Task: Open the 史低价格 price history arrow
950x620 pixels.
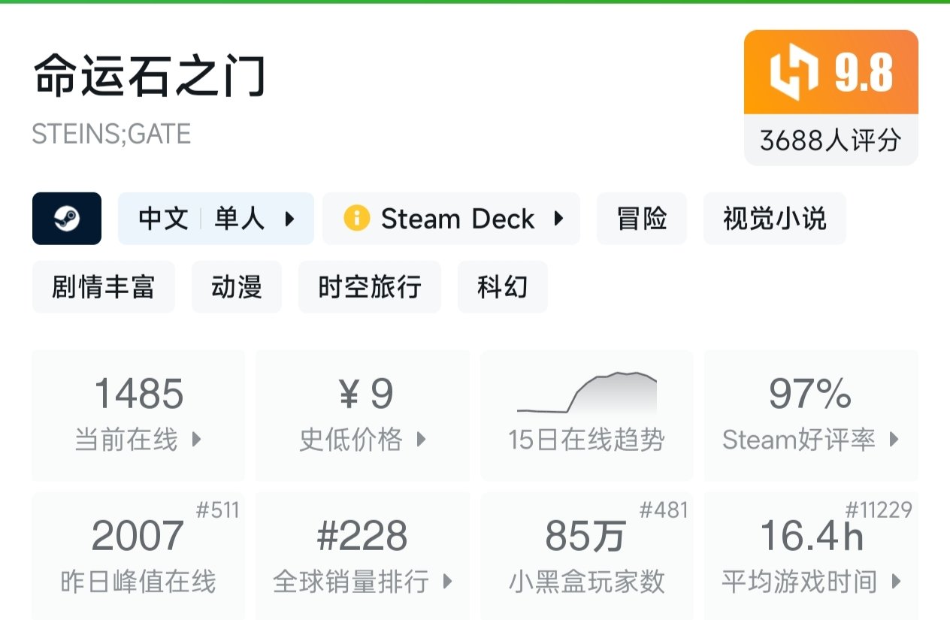Action: tap(422, 440)
